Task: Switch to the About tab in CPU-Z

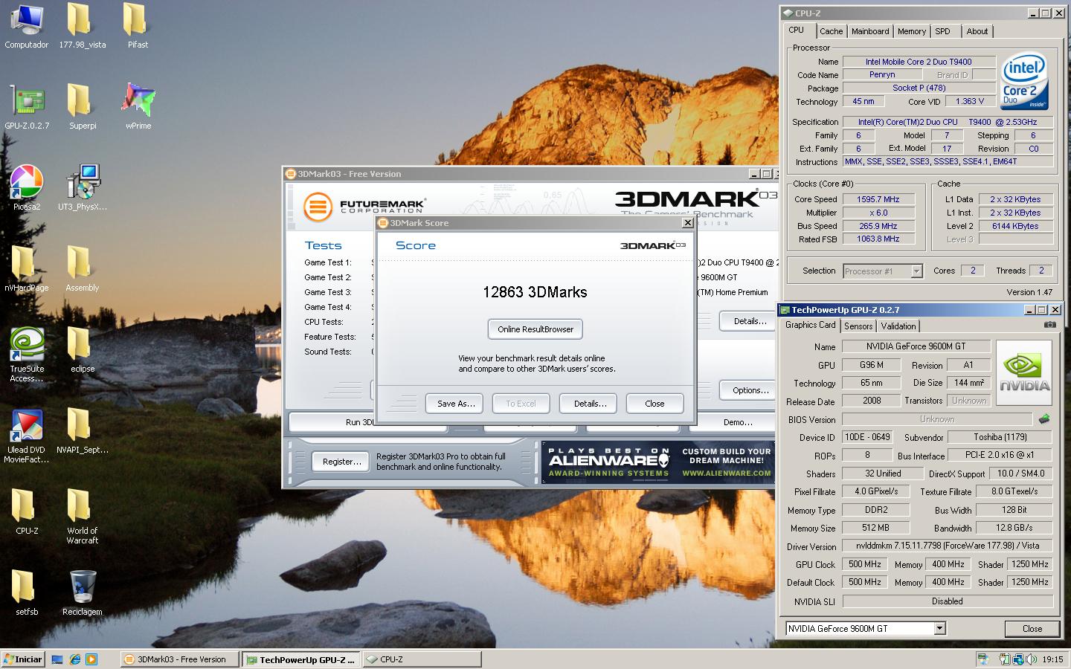Action: pos(977,31)
